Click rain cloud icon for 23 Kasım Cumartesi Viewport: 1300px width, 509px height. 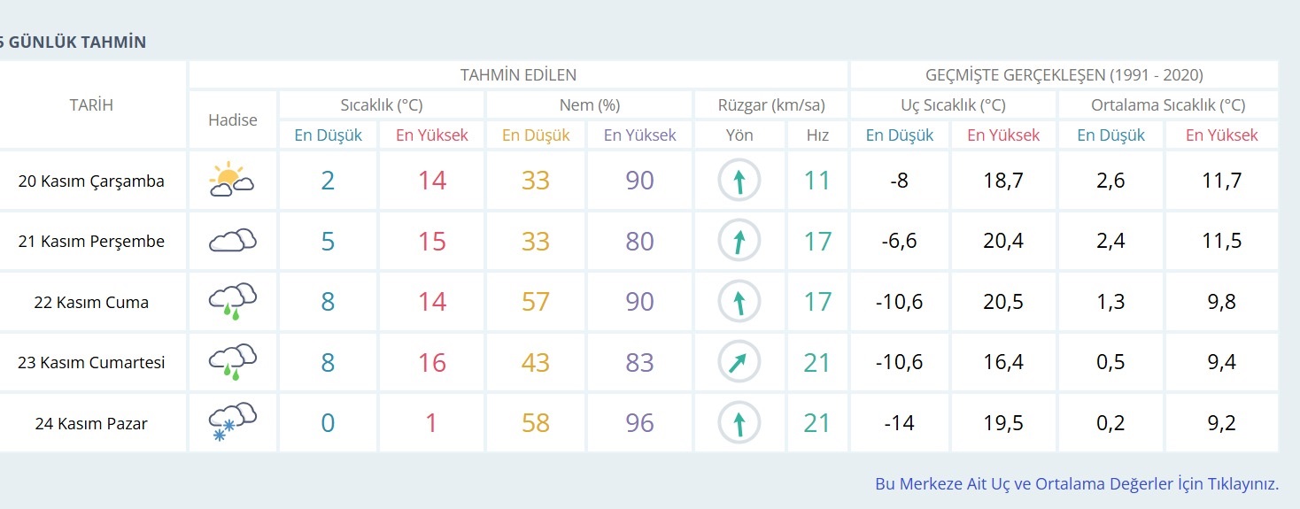pyautogui.click(x=232, y=362)
